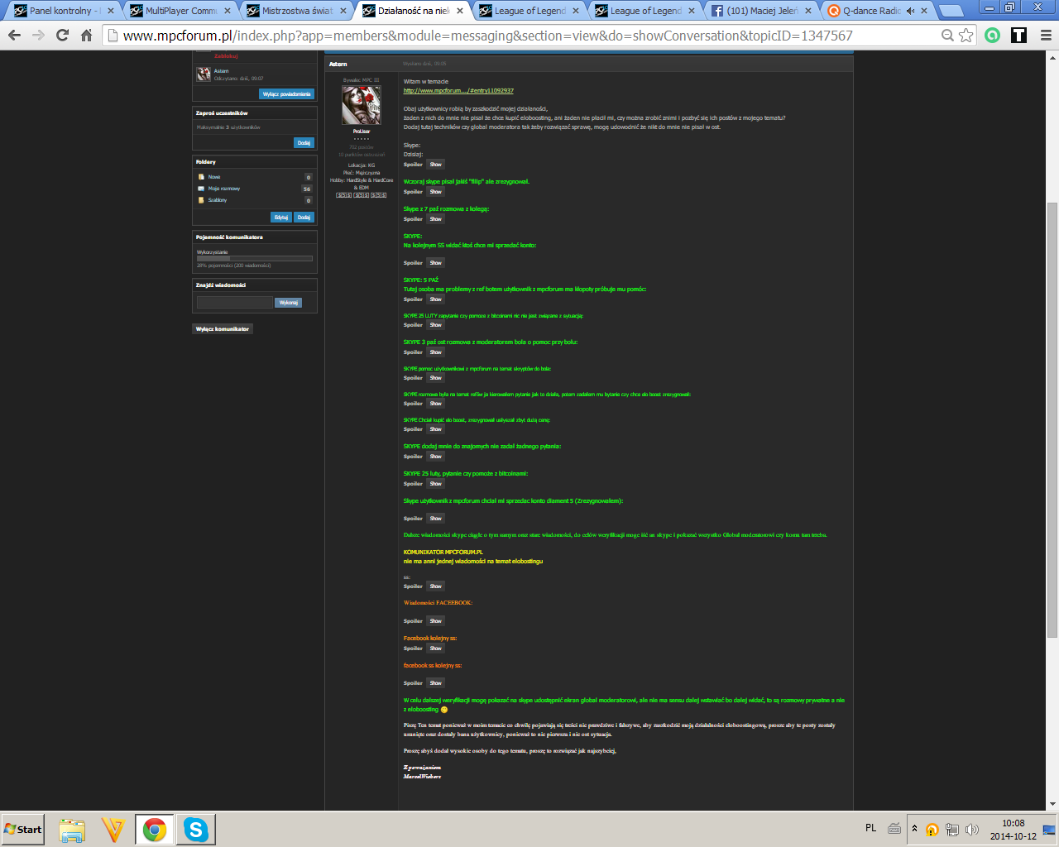Open the Chrome hamburger menu

(1045, 36)
